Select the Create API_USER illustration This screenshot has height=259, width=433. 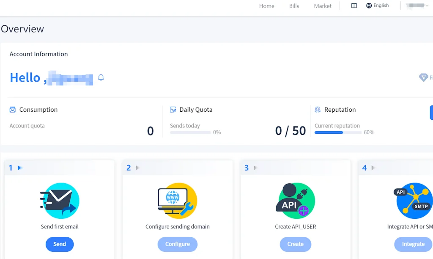295,201
